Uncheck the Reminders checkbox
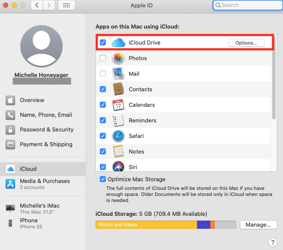This screenshot has width=283, height=250. tap(103, 120)
